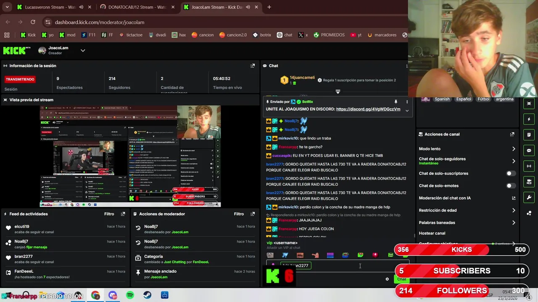Open bran2277's name in the activity feed

point(24,256)
